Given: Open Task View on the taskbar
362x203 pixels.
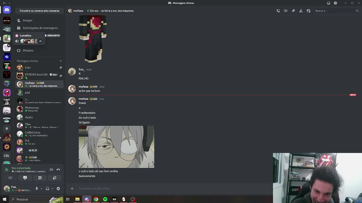Looking at the screenshot, I should (x=68, y=199).
